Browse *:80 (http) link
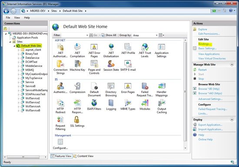Screen dimensions: 239x167 tap(209, 89)
